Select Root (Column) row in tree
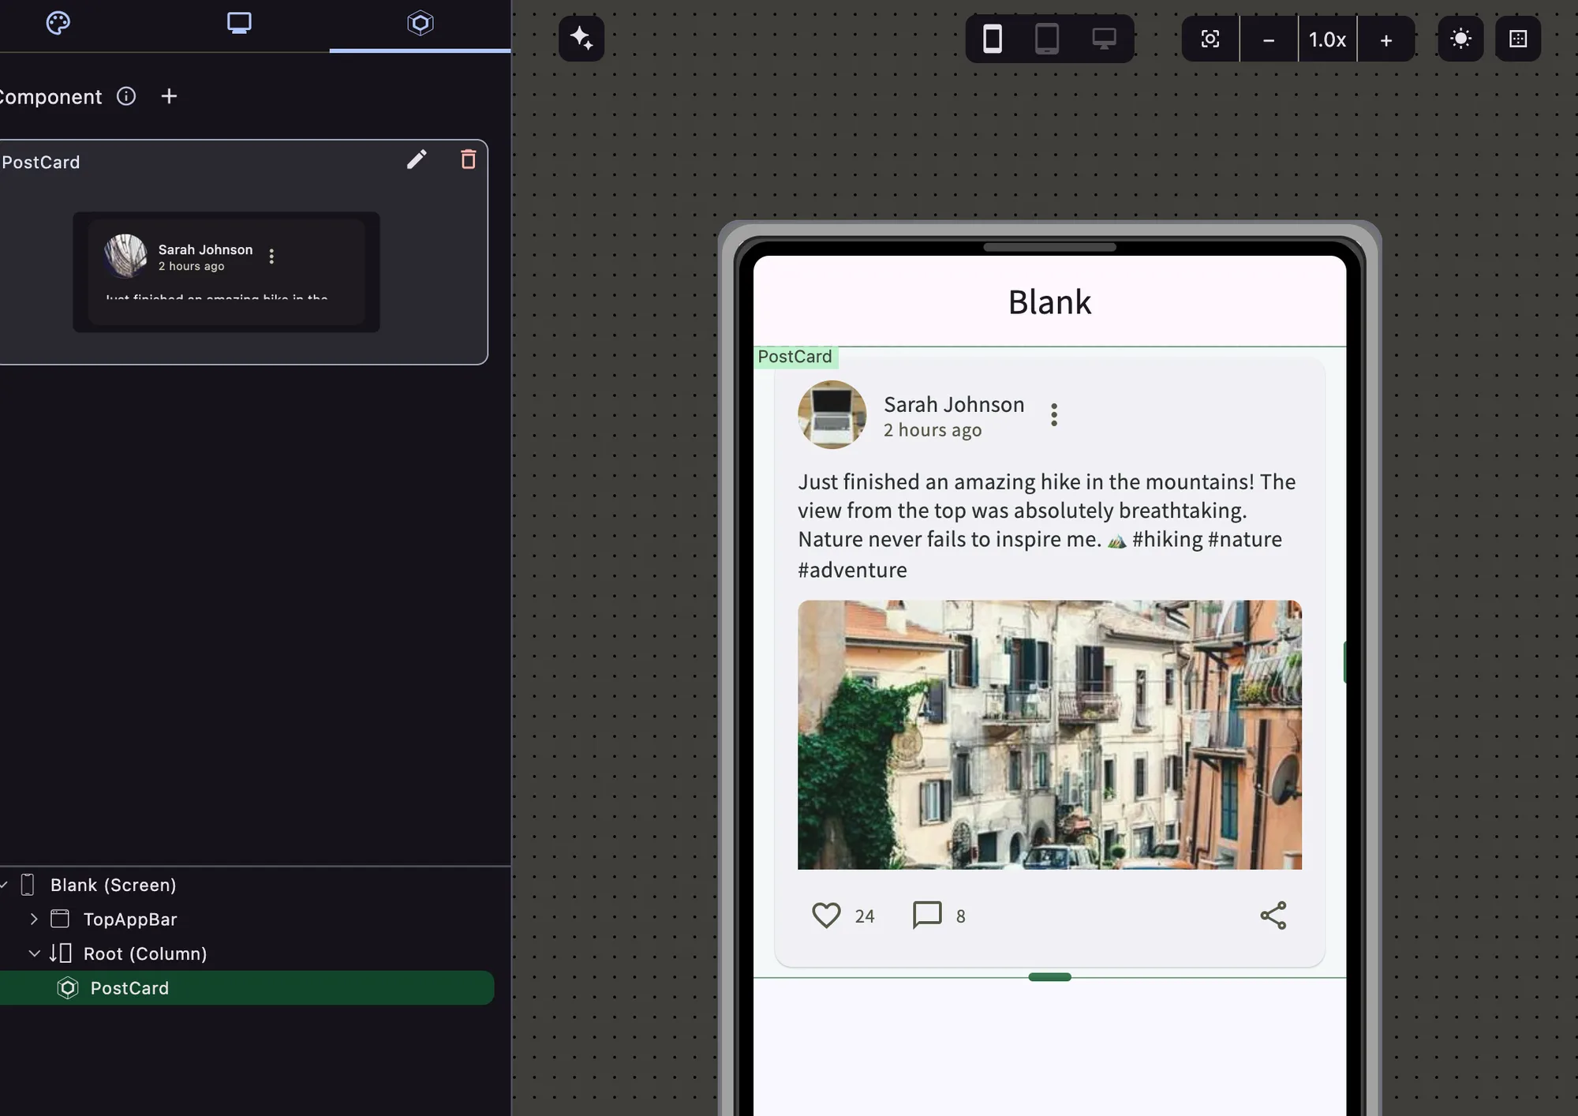The height and width of the screenshot is (1116, 1578). point(247,953)
